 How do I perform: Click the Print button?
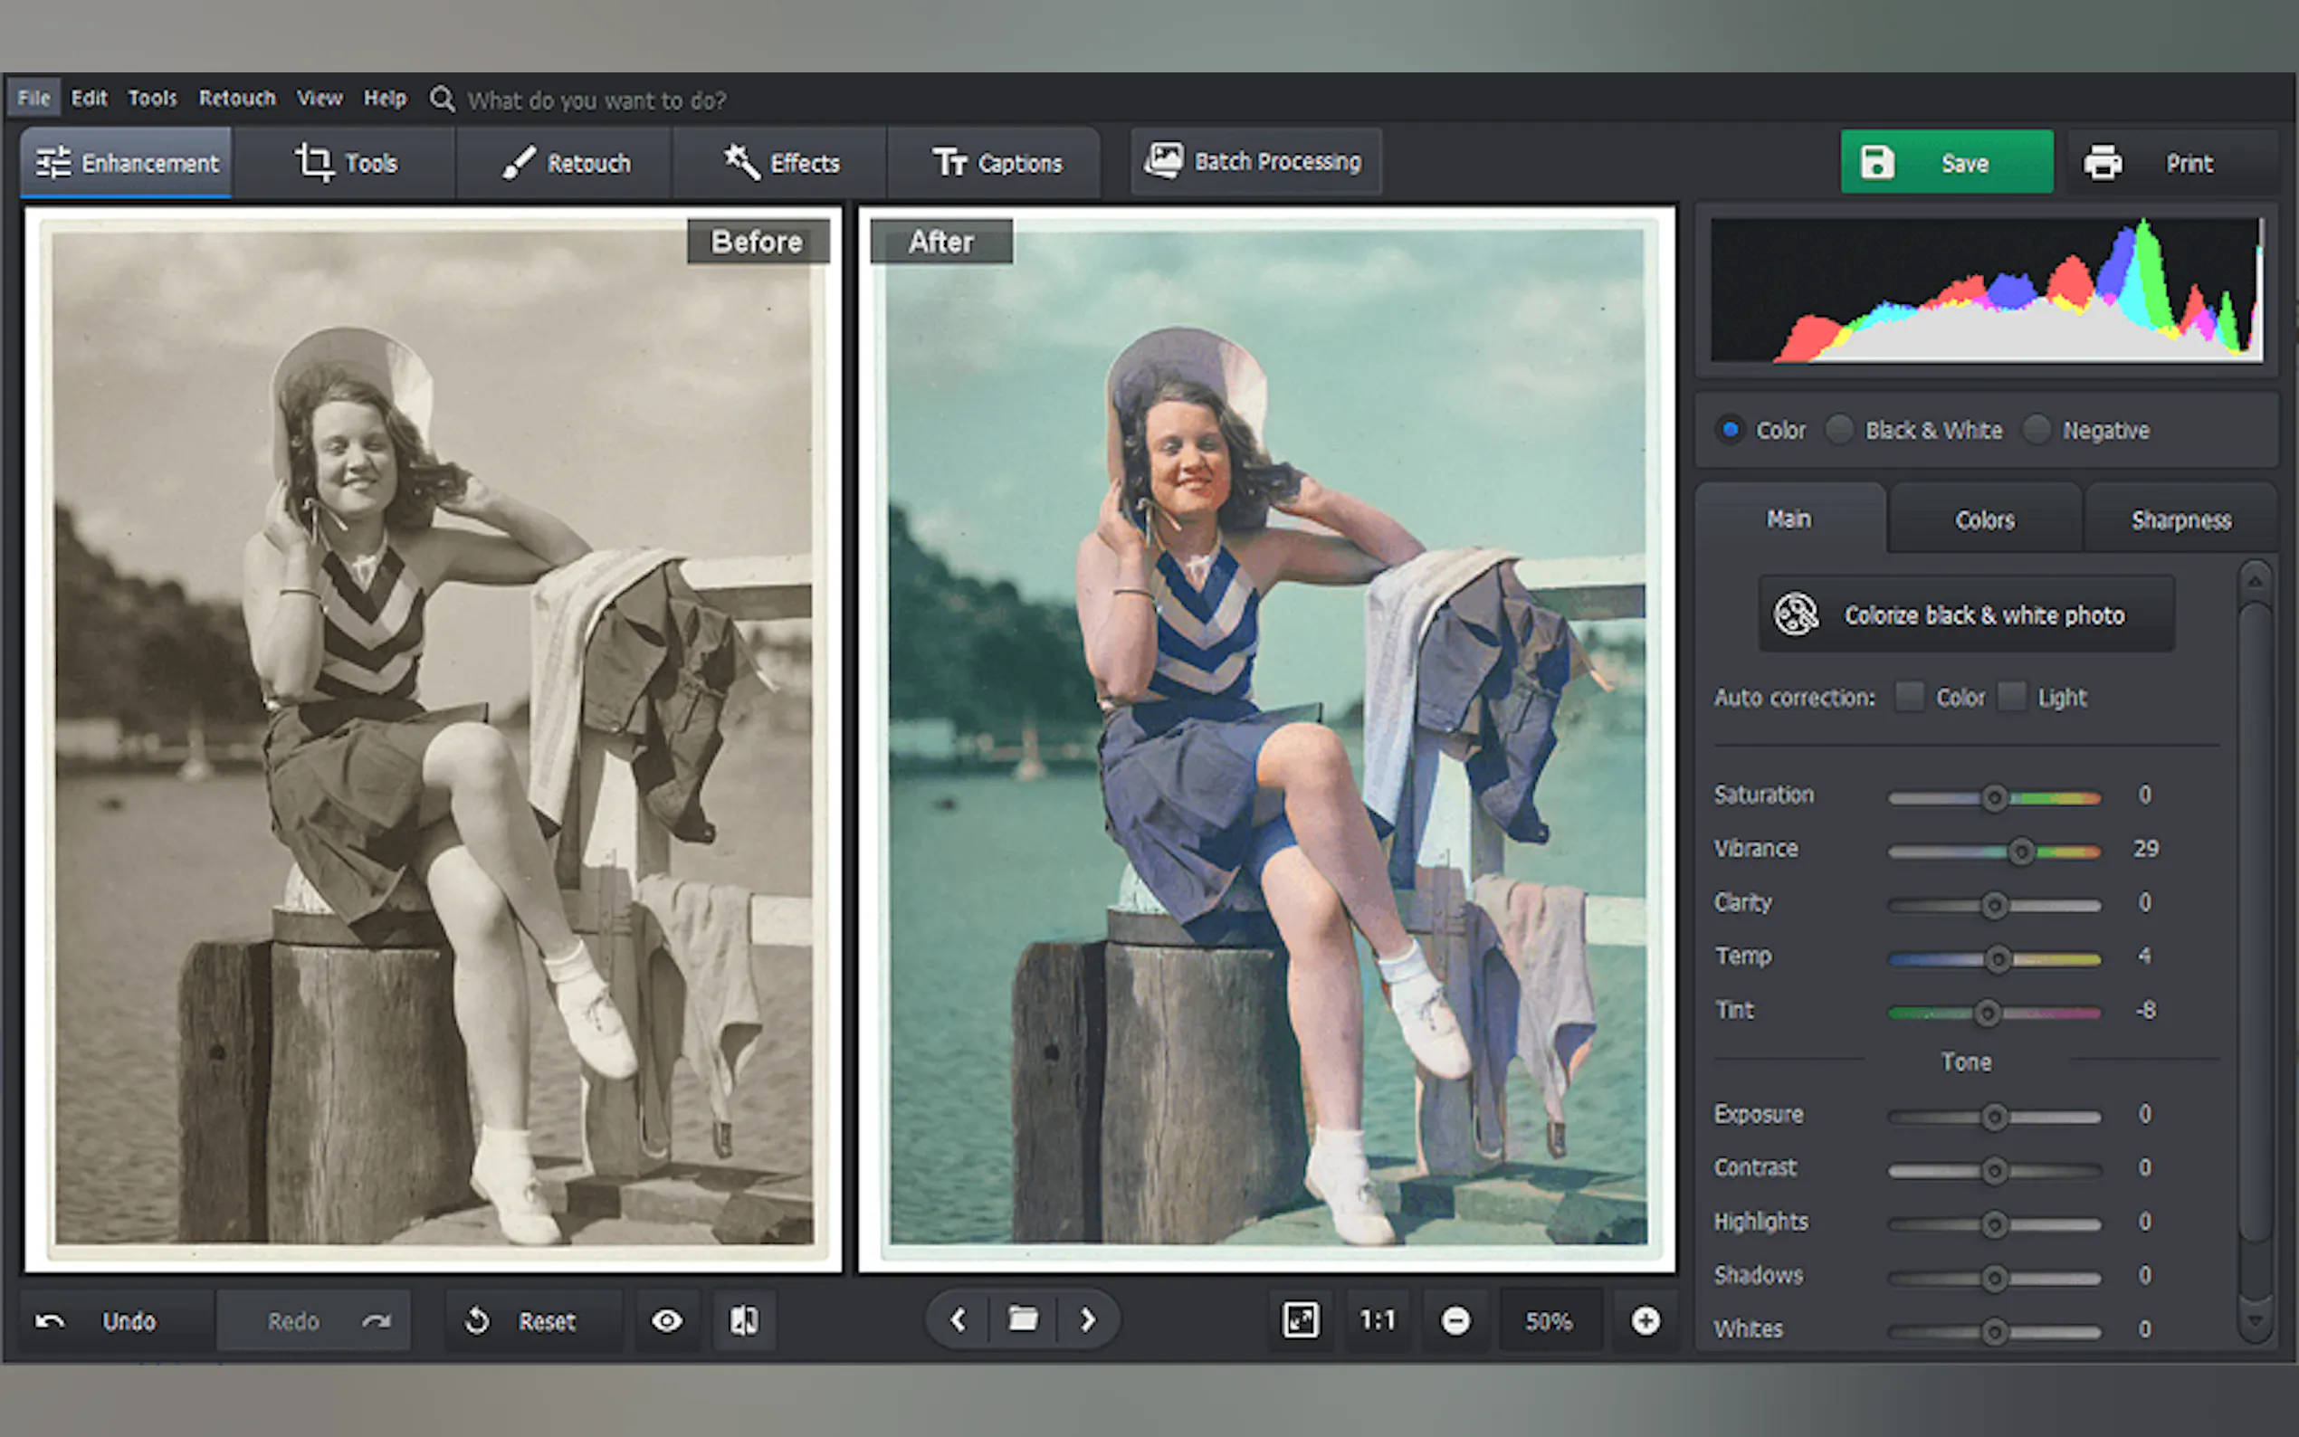point(2171,163)
